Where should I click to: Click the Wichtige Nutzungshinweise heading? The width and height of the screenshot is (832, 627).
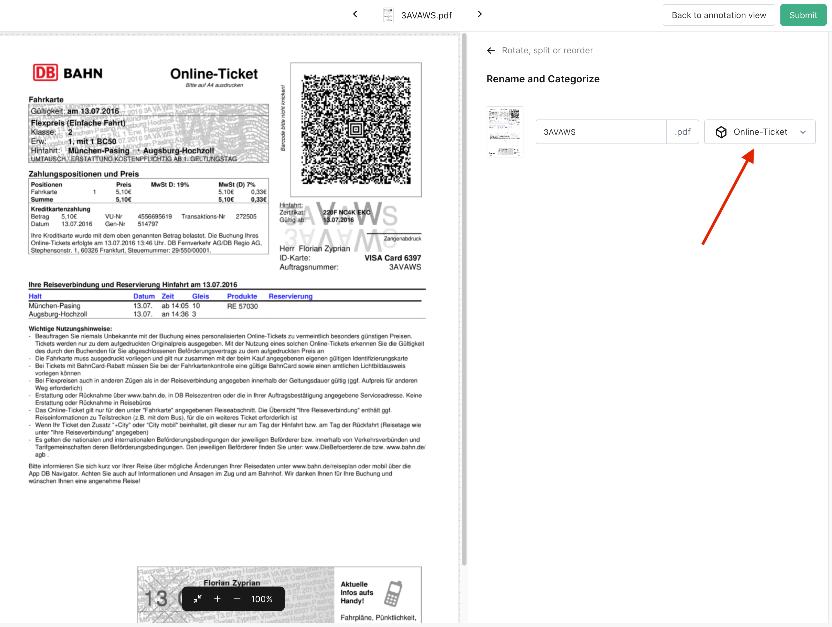click(x=70, y=329)
